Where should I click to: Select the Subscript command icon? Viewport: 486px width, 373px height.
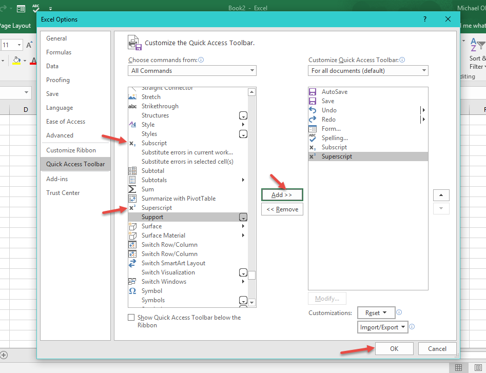132,143
